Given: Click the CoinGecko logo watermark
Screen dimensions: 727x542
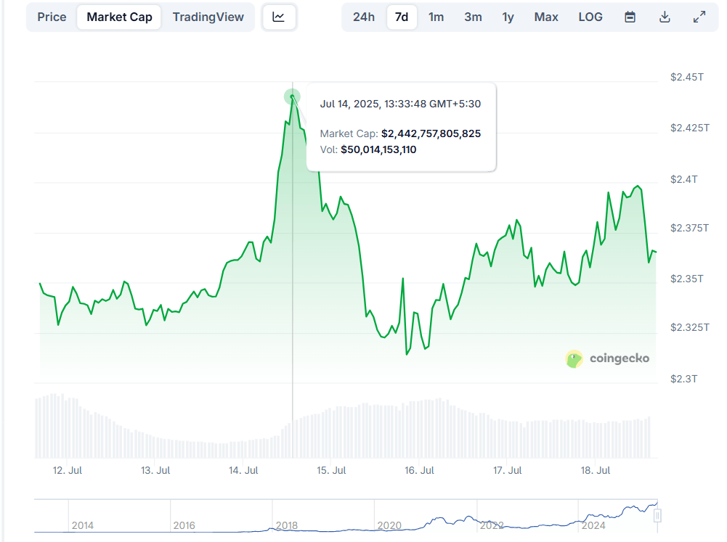Looking at the screenshot, I should (x=608, y=358).
